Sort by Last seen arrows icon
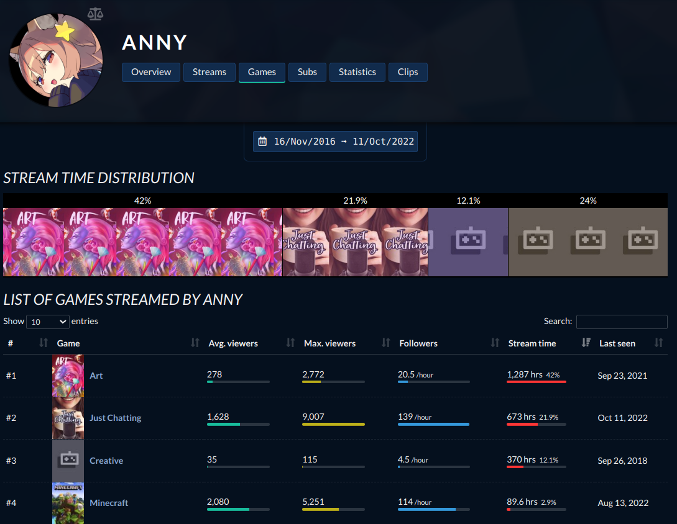The image size is (677, 524). 658,343
